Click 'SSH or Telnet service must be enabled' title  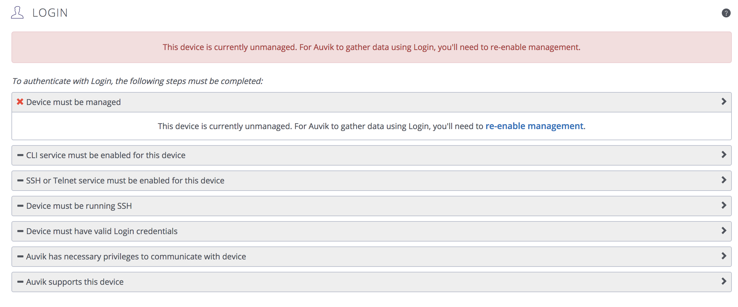click(x=125, y=181)
